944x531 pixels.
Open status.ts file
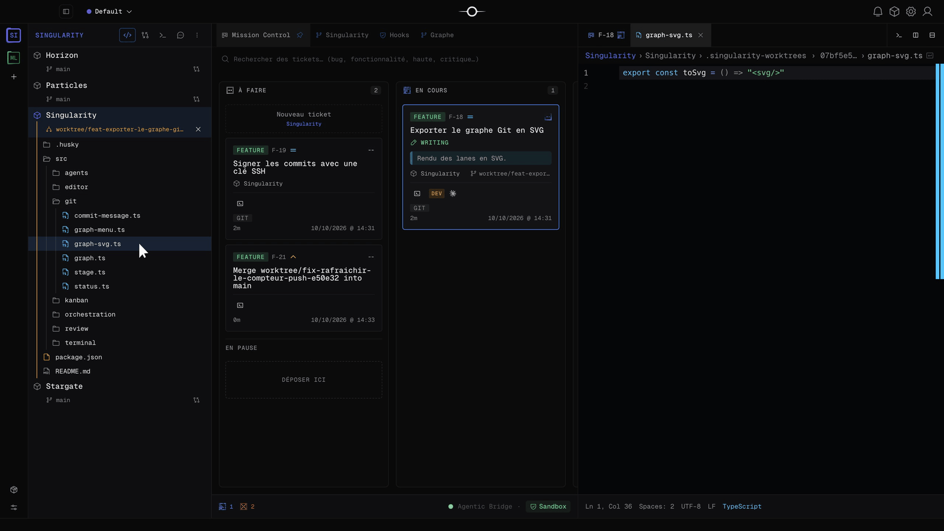pos(120,286)
